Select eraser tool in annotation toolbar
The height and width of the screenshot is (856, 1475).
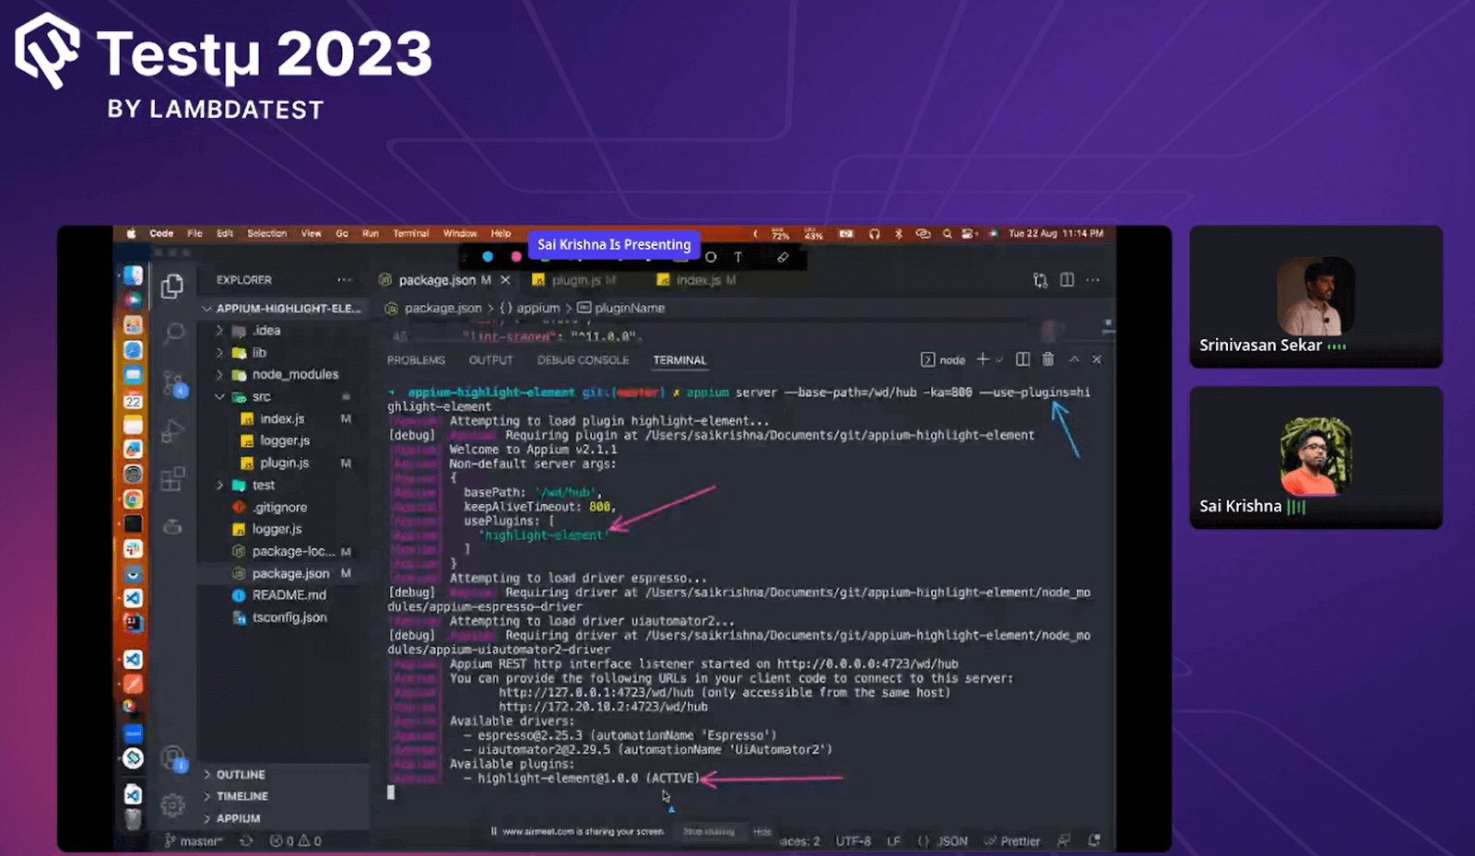(783, 257)
